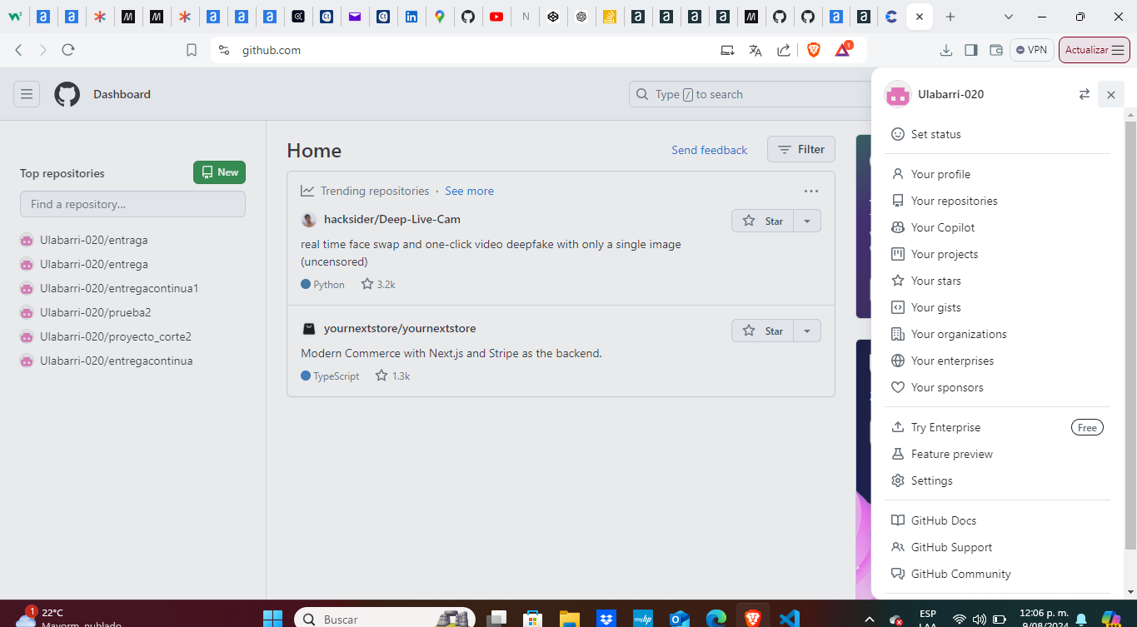Image resolution: width=1137 pixels, height=627 pixels.
Task: Click the GitHub Octocat logo
Action: coord(67,94)
